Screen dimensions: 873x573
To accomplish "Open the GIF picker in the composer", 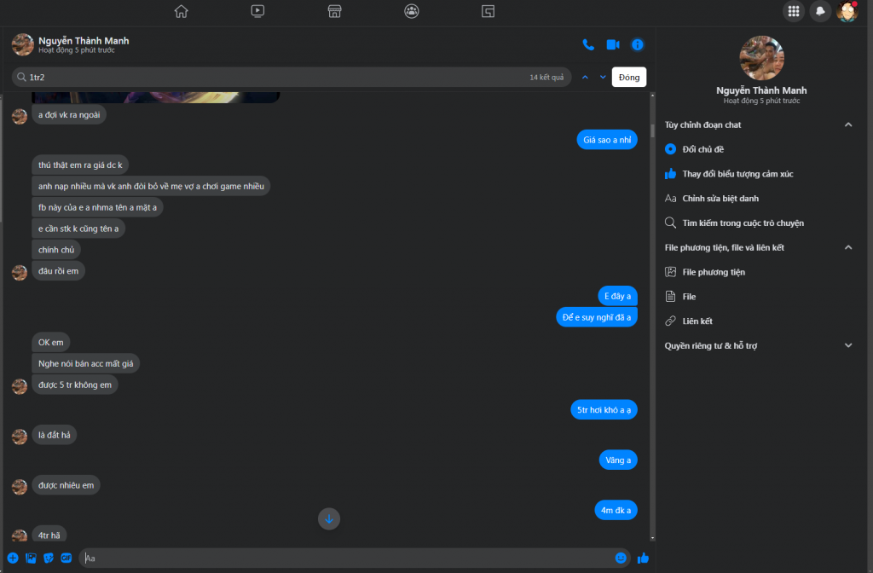I will point(66,559).
